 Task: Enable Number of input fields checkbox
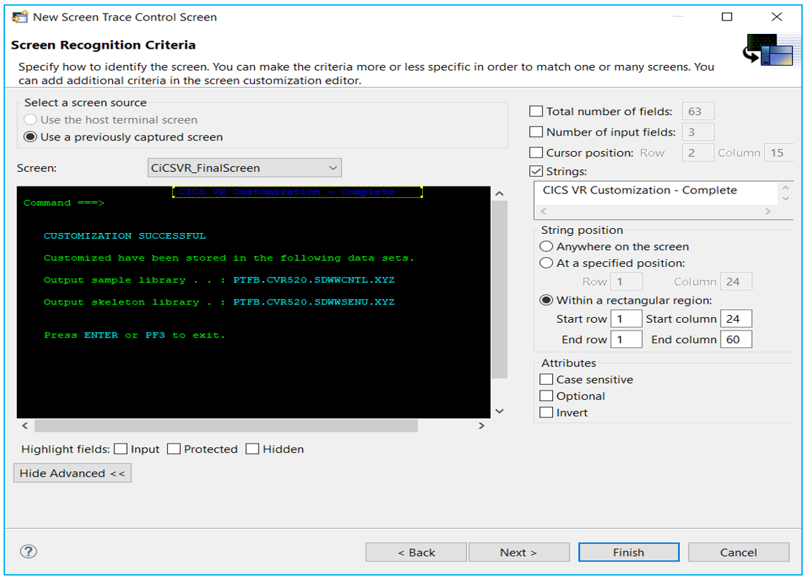click(x=536, y=132)
